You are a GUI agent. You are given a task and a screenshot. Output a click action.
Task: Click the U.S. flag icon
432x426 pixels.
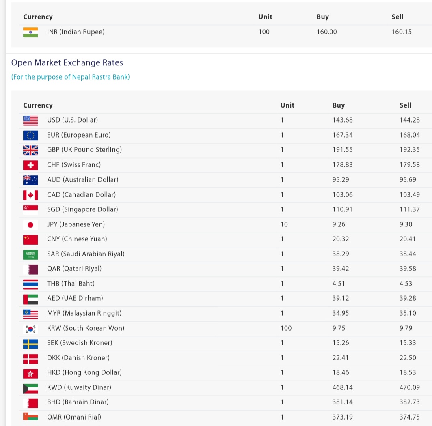point(30,120)
